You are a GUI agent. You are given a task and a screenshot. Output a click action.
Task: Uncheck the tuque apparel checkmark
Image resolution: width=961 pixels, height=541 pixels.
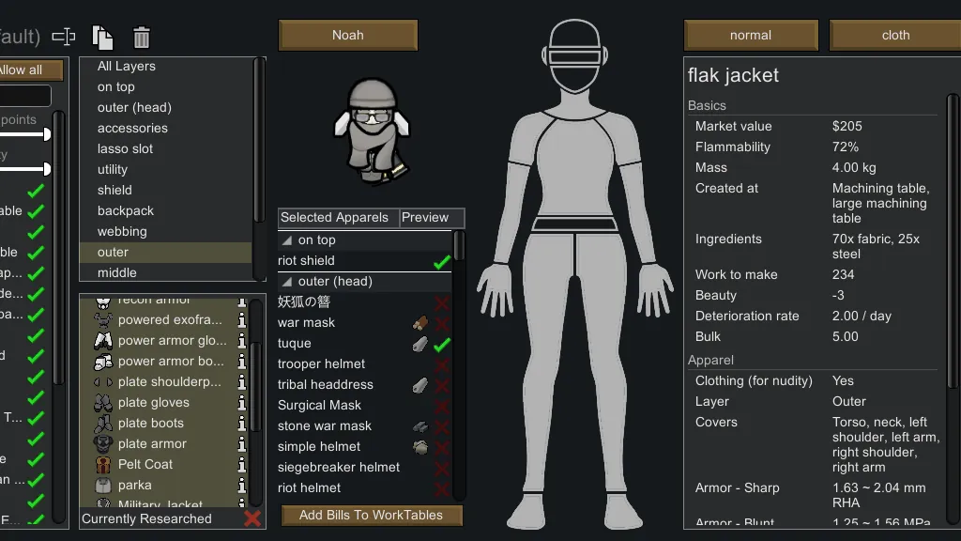441,344
